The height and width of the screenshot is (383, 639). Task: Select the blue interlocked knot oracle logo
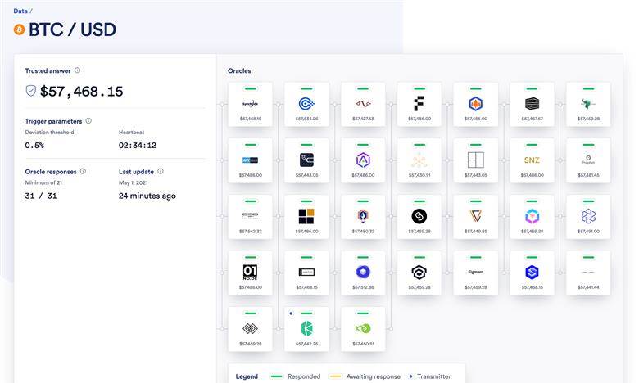click(x=588, y=216)
